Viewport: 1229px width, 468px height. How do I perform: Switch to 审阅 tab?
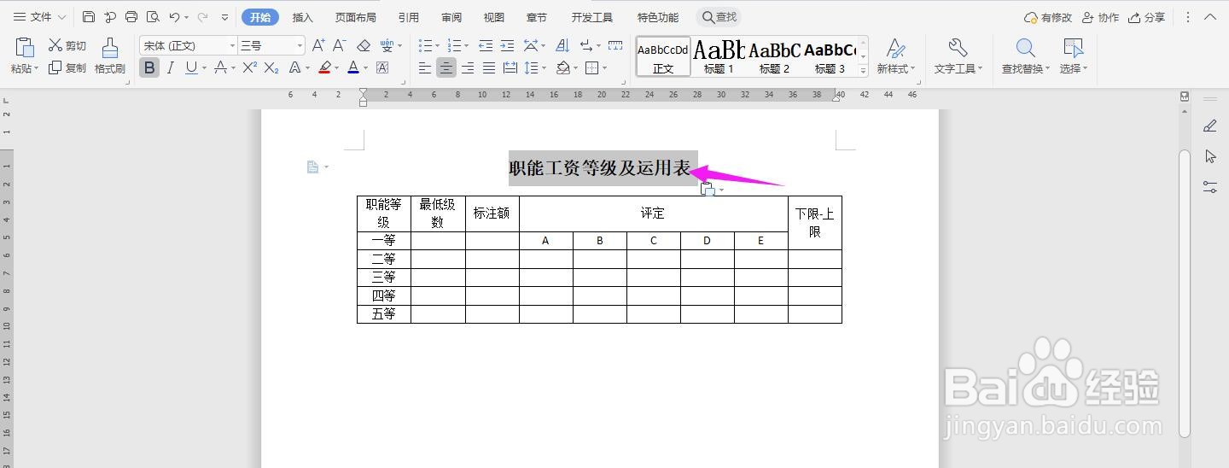451,17
